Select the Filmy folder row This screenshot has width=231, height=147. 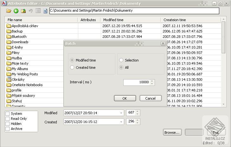tap(35, 53)
